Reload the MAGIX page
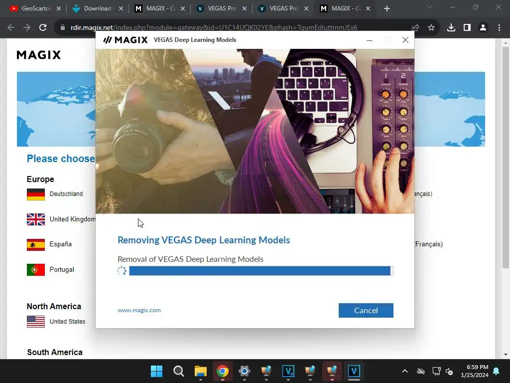This screenshot has width=510, height=383. click(x=43, y=28)
